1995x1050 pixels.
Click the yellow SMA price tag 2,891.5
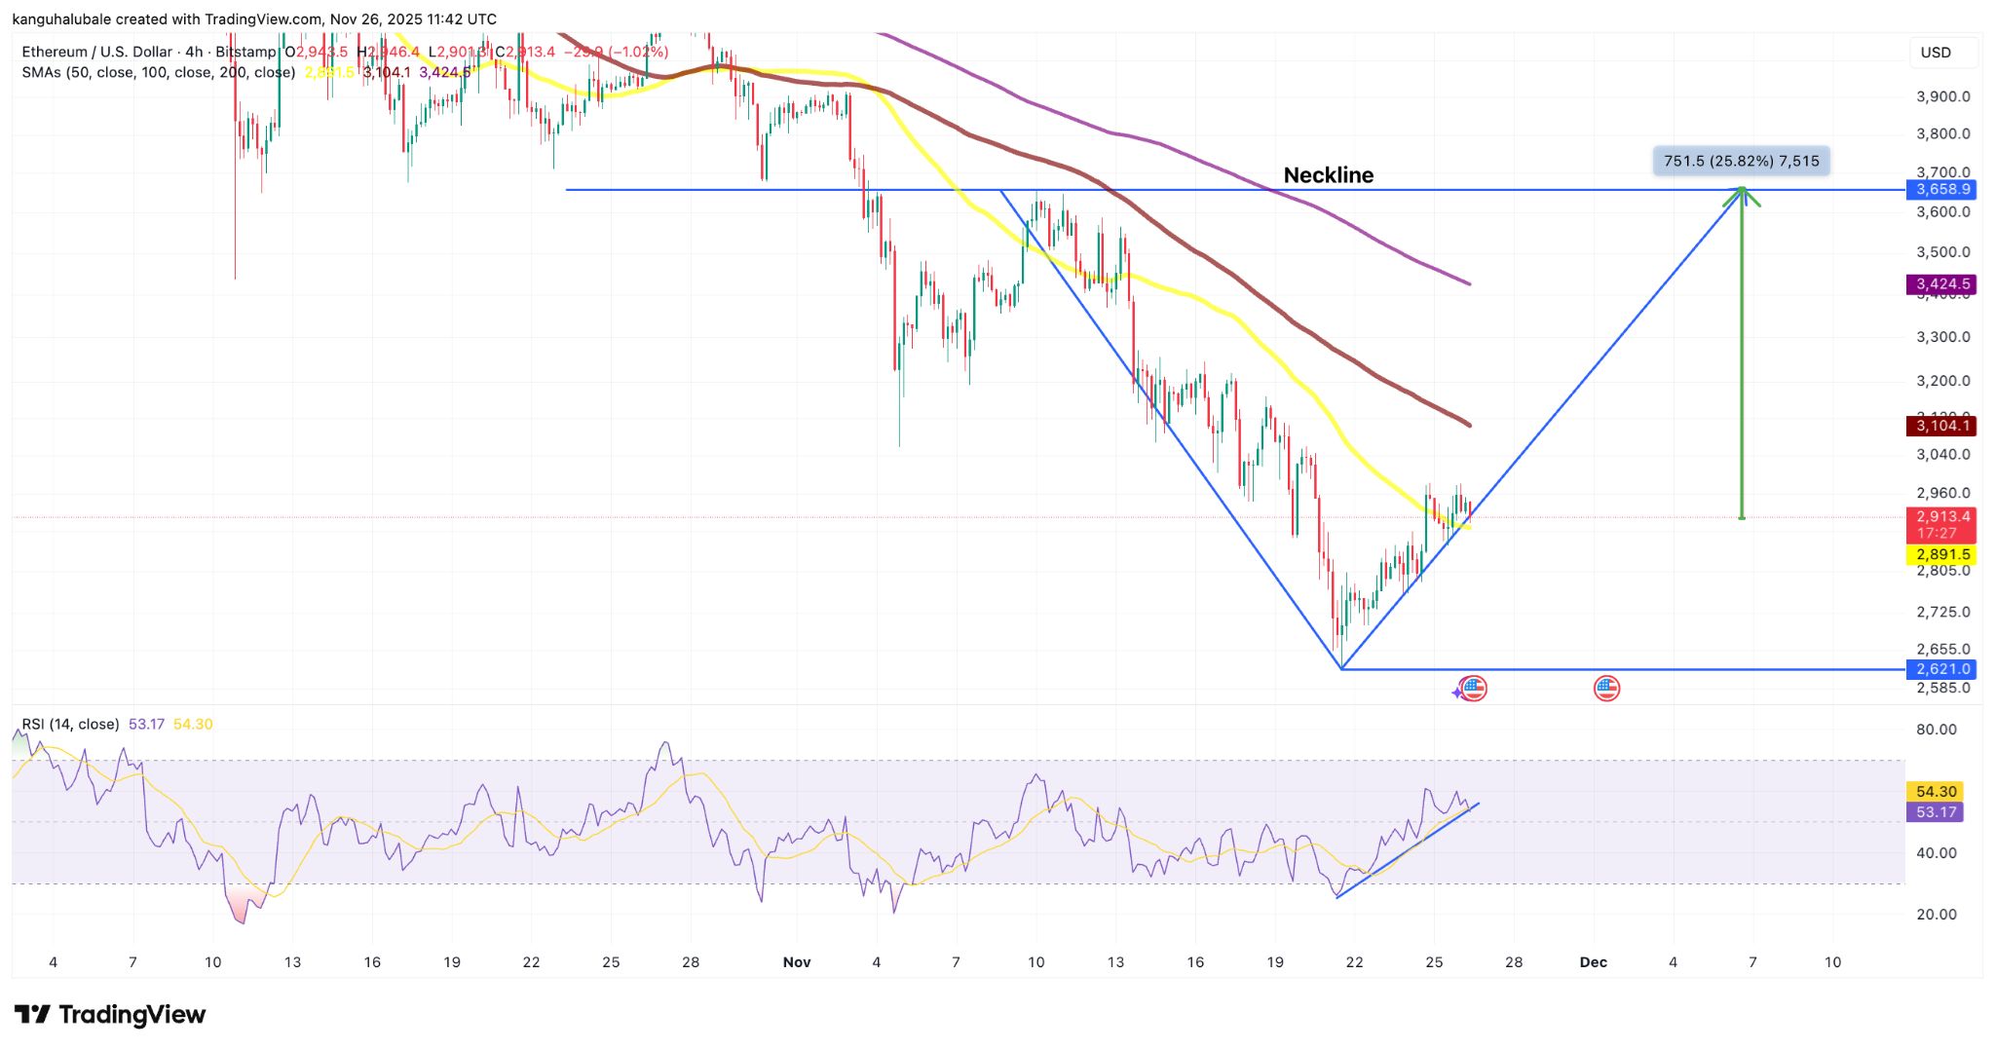click(1941, 553)
